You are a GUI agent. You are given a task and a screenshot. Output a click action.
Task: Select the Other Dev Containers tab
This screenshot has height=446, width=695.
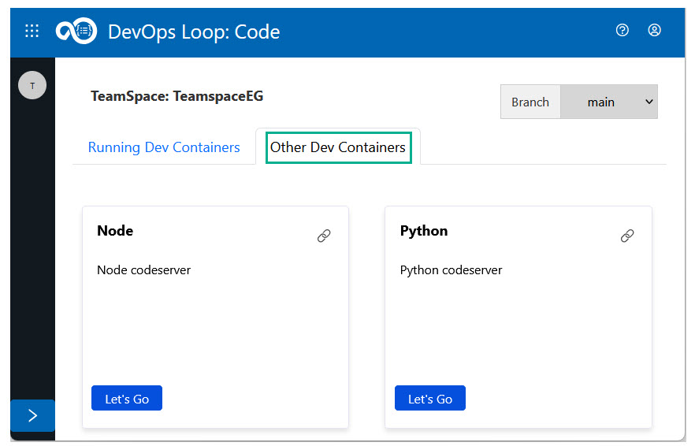(338, 147)
